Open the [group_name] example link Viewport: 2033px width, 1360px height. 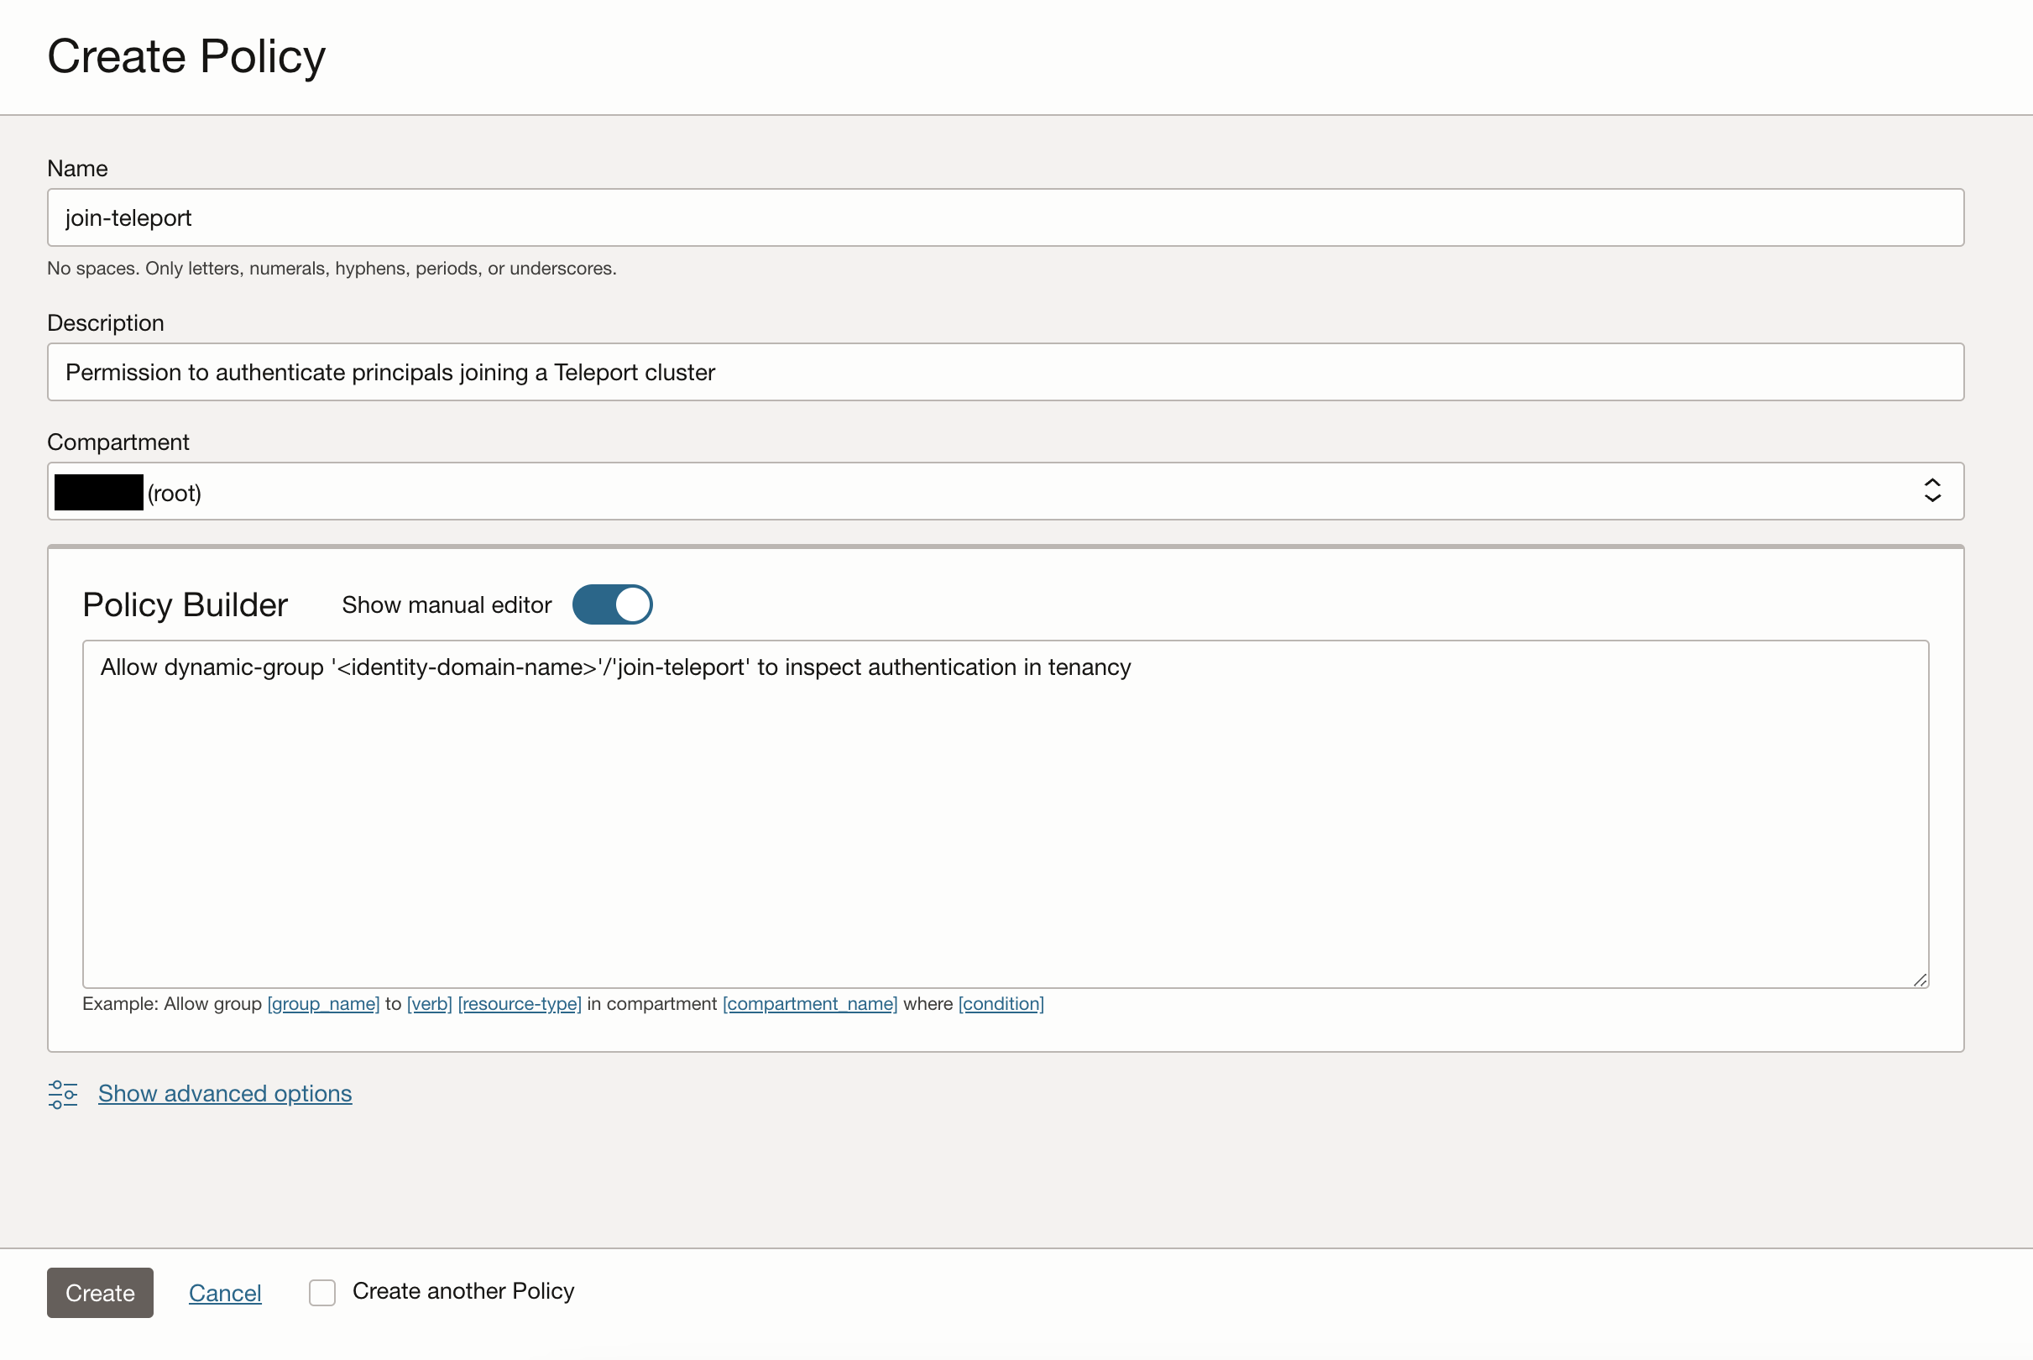coord(323,1003)
